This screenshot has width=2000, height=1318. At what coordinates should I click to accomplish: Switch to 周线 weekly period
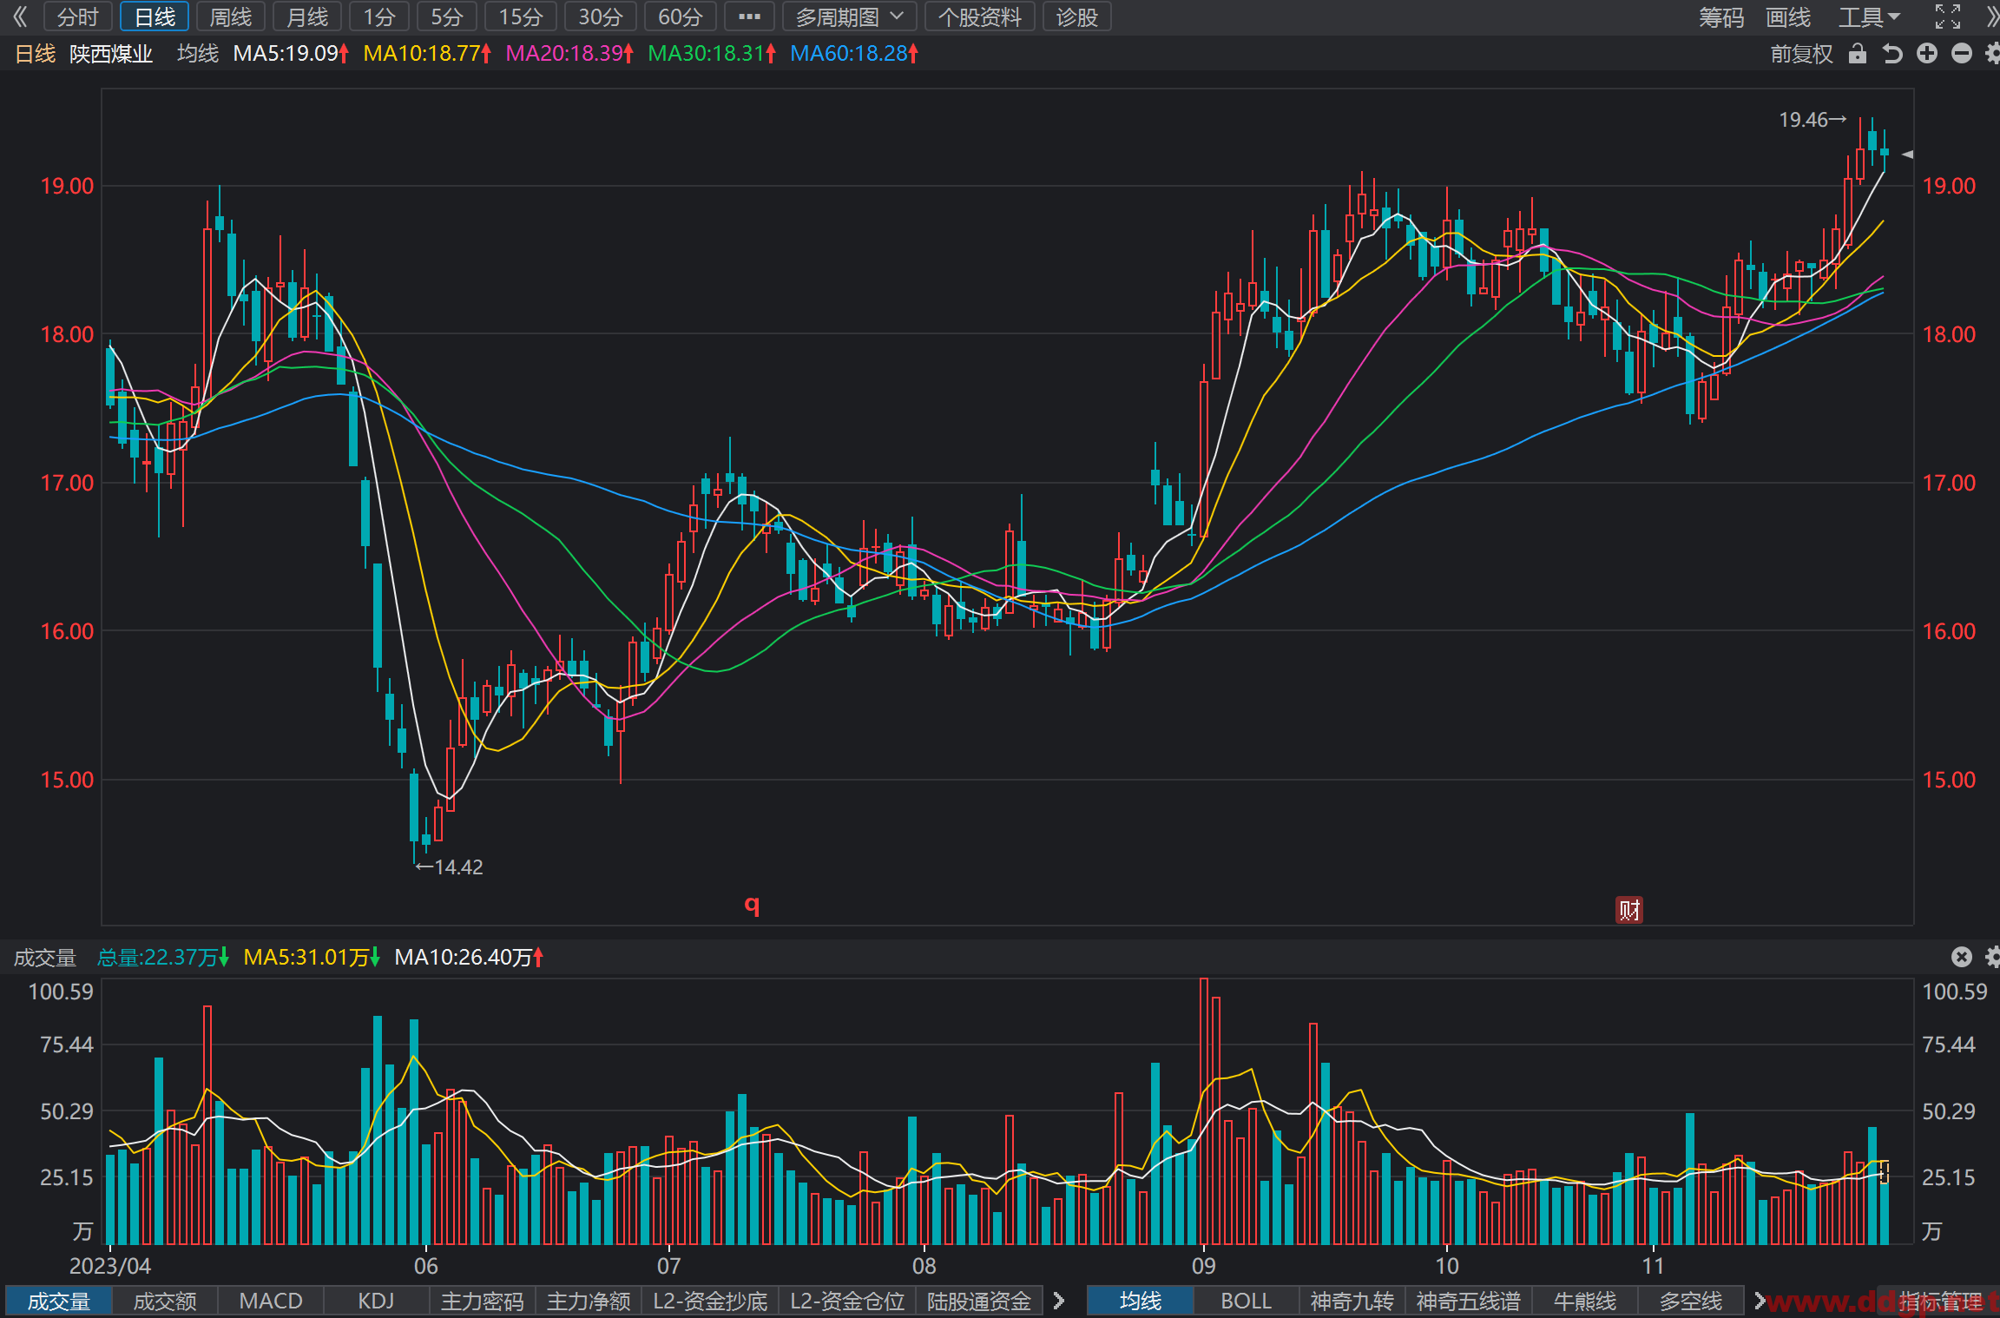231,16
